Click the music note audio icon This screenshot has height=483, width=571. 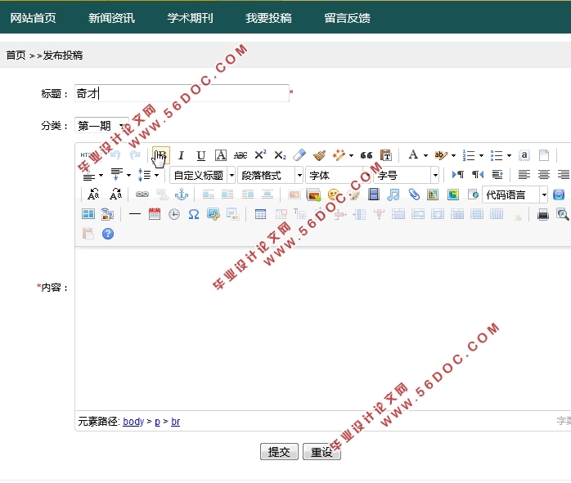[393, 195]
